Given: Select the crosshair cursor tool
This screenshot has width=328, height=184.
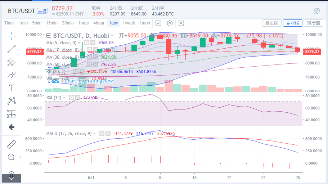Looking at the screenshot, I should (x=12, y=36).
